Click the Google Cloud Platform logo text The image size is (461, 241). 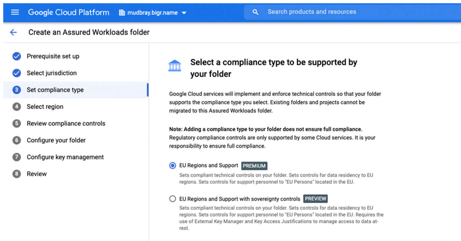68,12
